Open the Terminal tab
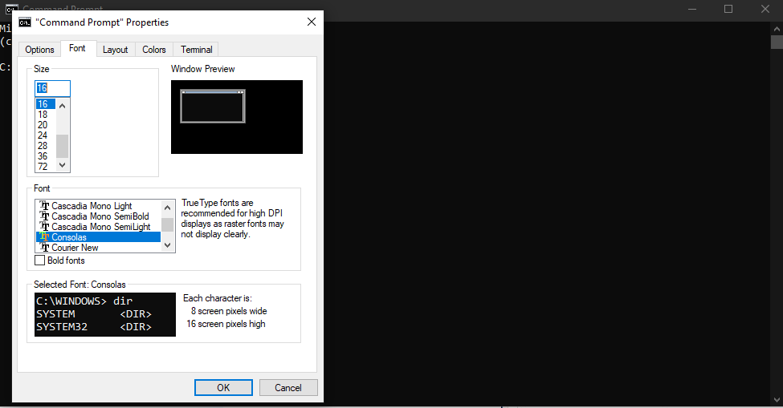This screenshot has width=783, height=408. coord(196,50)
